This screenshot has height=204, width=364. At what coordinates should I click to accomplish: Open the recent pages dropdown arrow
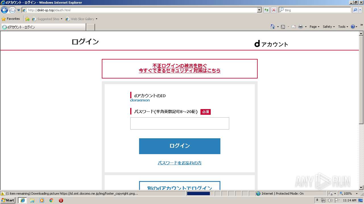coord(18,10)
